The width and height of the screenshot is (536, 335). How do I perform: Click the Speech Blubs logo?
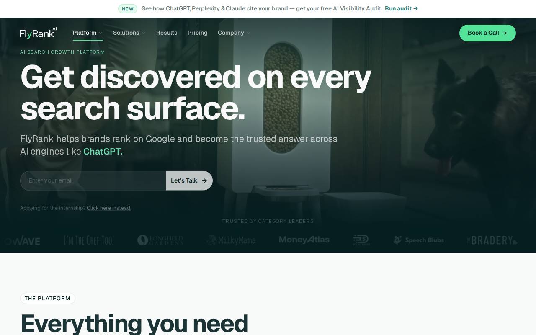click(x=418, y=240)
